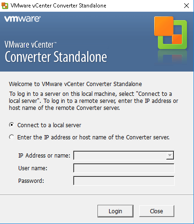
Task: Click the 'Password:' label
Action: (31, 181)
